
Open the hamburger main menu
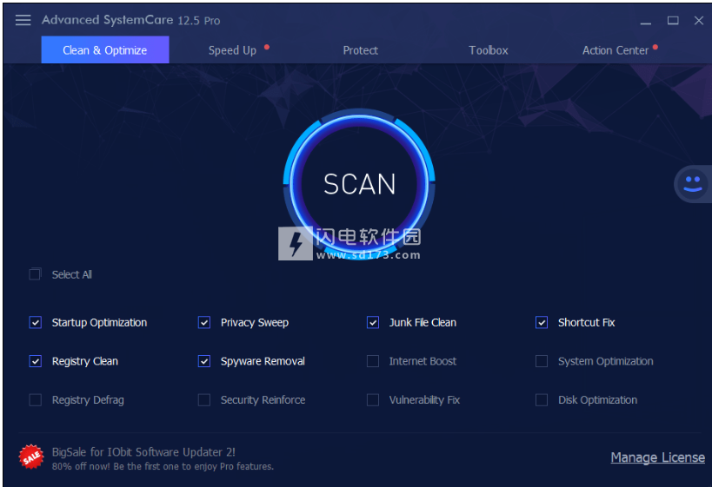tap(23, 20)
